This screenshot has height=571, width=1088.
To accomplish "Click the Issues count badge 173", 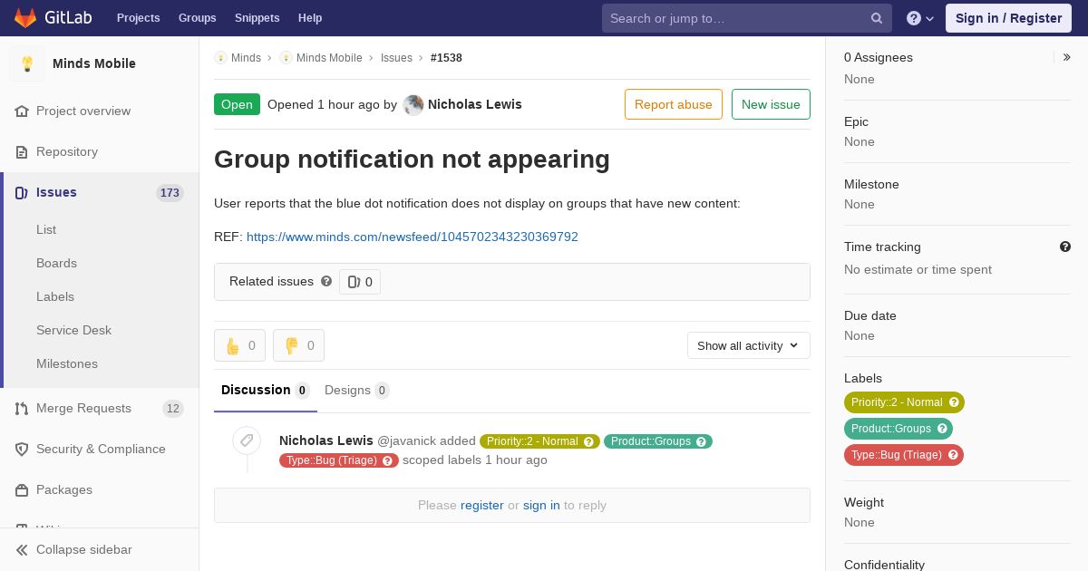I will click(x=170, y=192).
